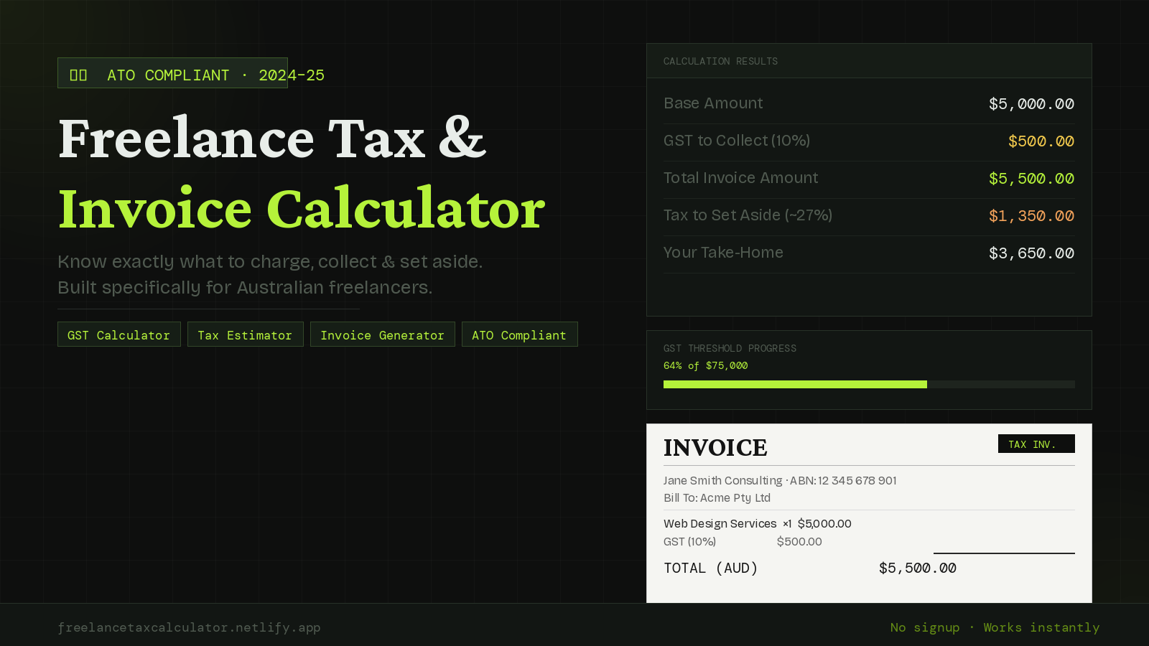Click the ATO Compliant pill
This screenshot has height=646, width=1149.
(x=519, y=334)
